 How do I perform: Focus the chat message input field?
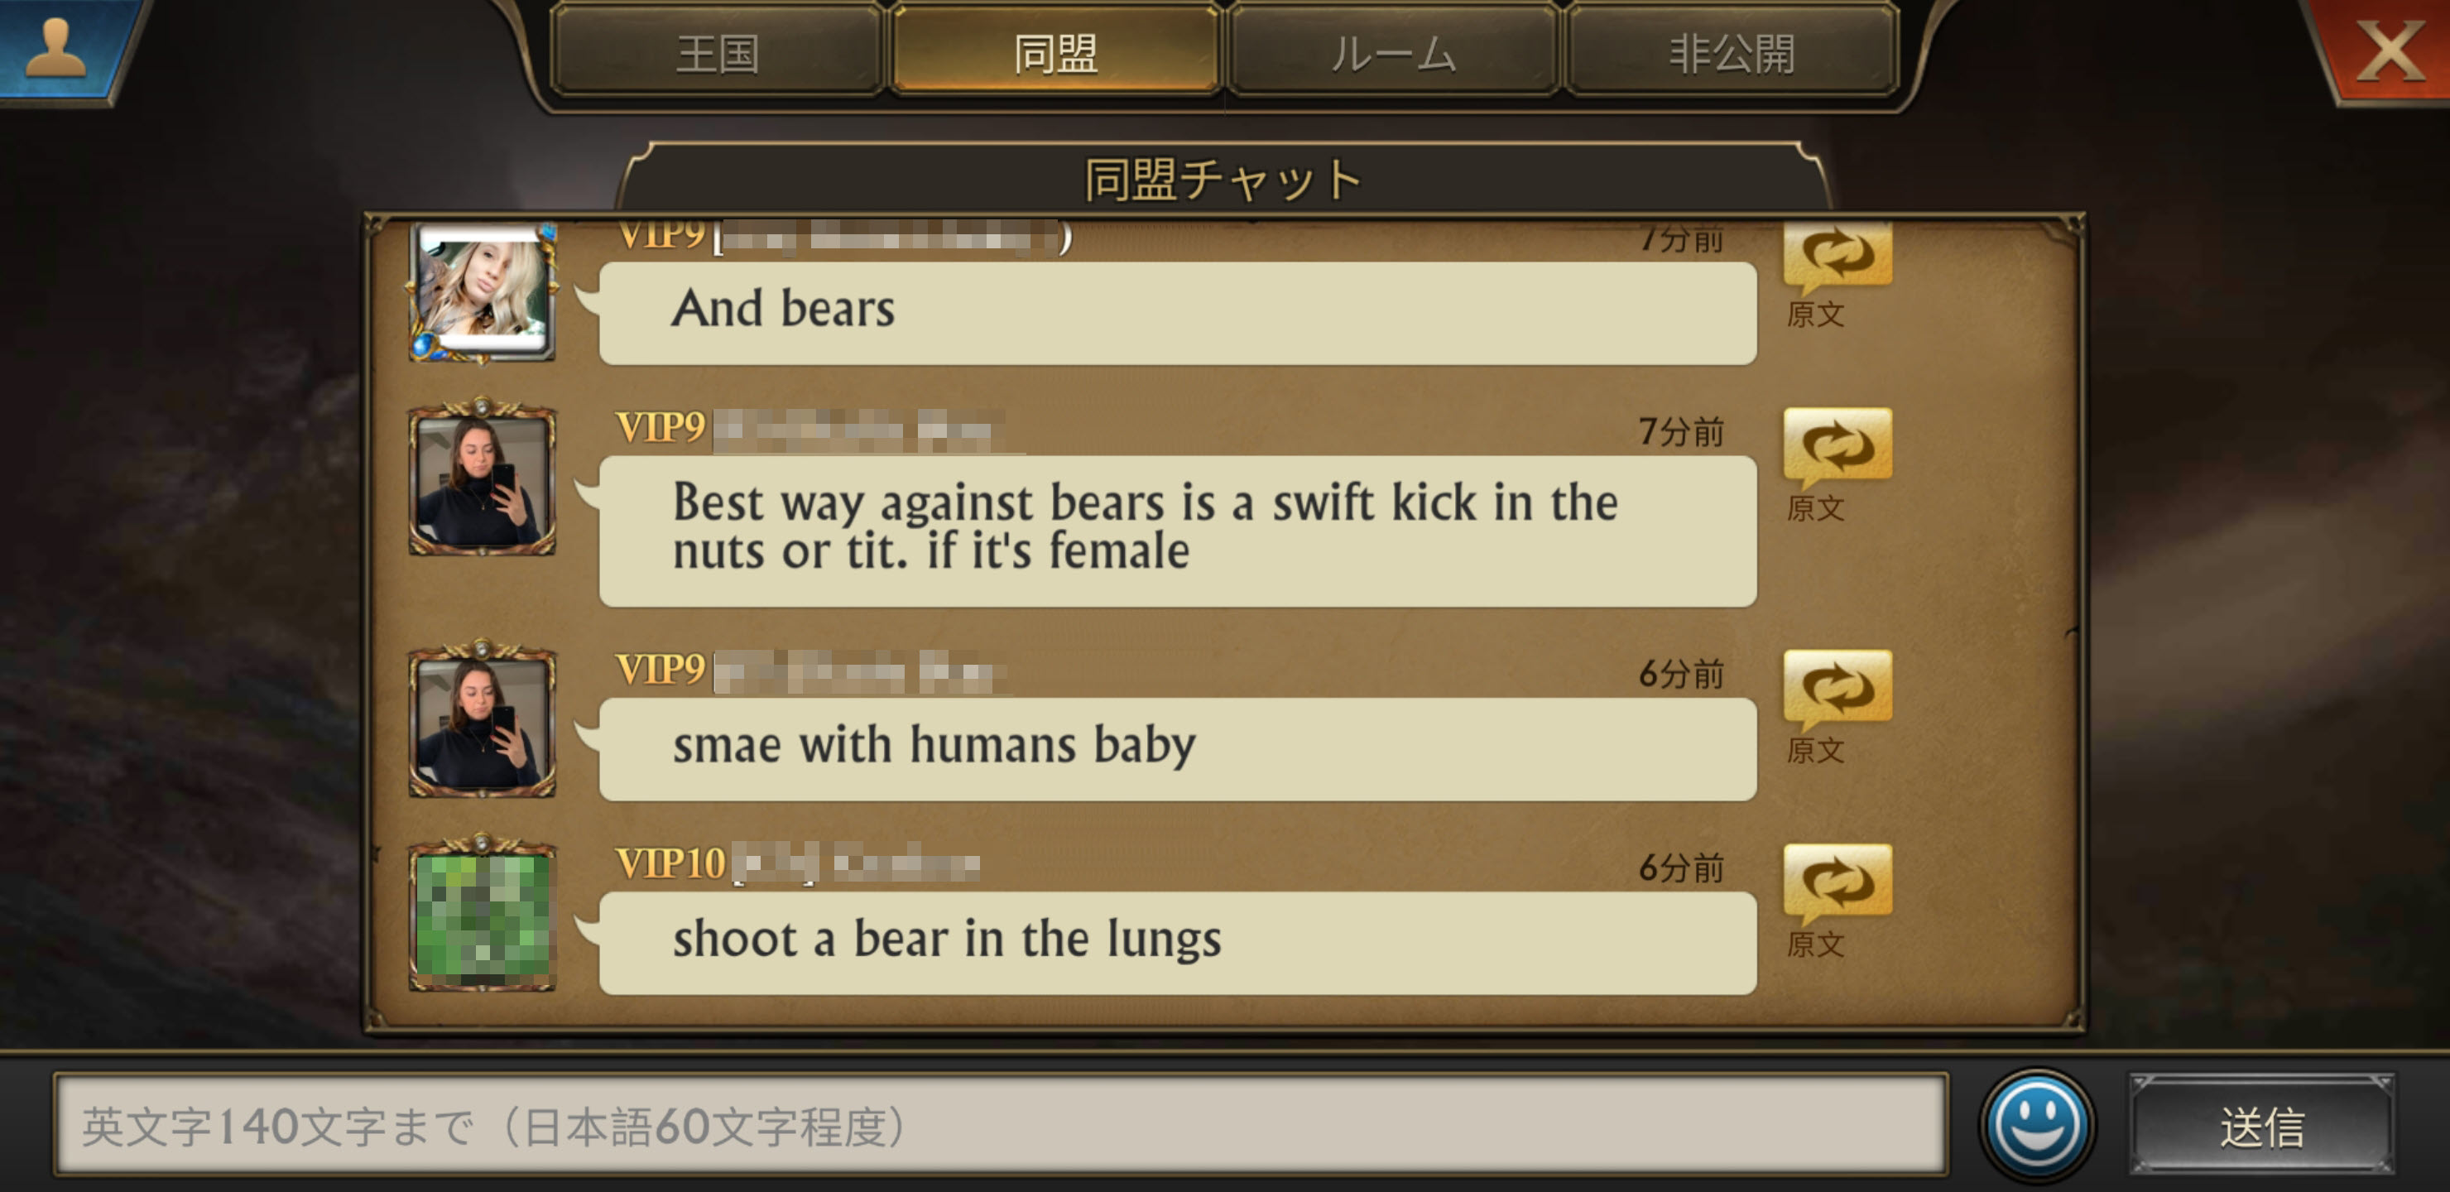(x=1002, y=1126)
